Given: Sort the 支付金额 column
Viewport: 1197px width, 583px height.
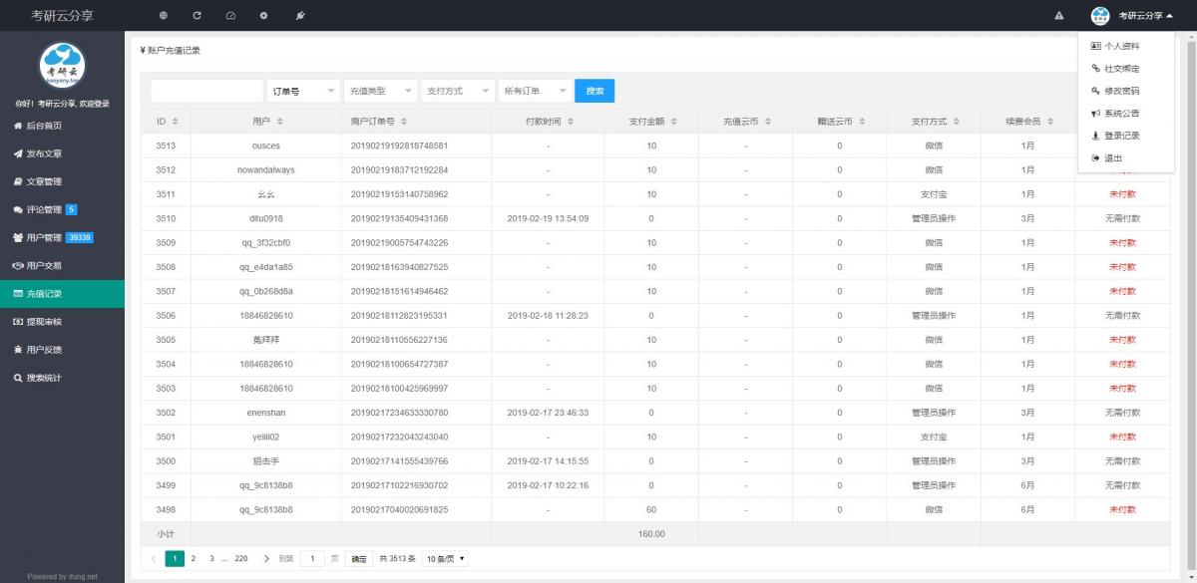Looking at the screenshot, I should click(672, 122).
